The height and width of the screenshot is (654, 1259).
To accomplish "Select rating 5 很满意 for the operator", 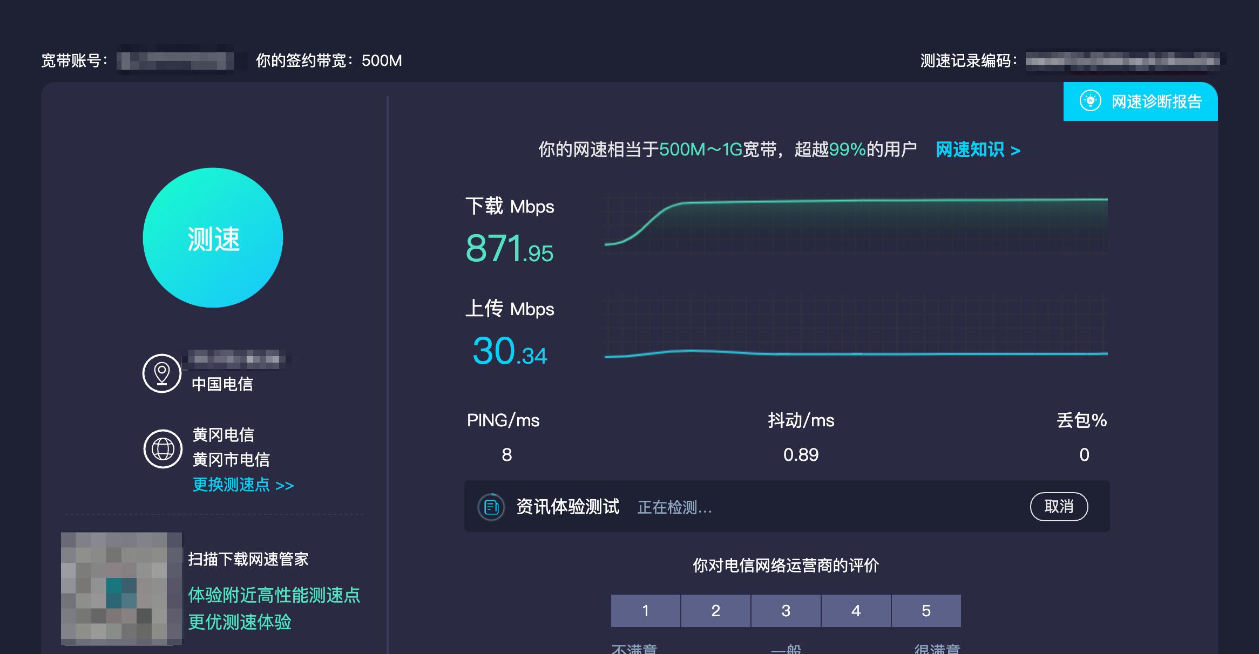I will point(926,610).
